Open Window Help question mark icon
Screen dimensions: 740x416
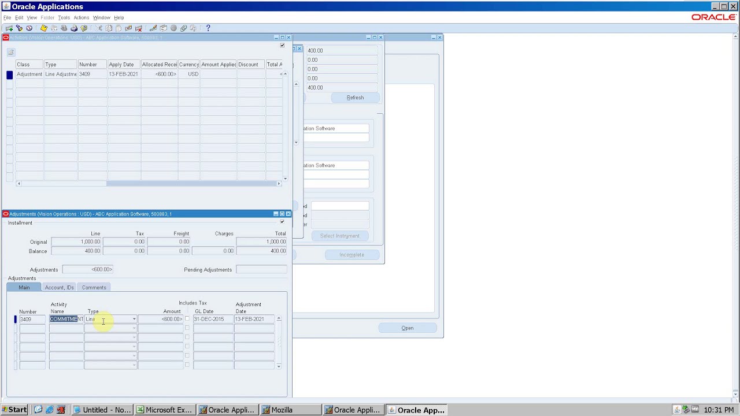[208, 28]
